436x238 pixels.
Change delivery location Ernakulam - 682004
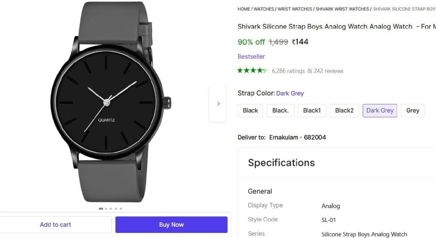pos(297,137)
